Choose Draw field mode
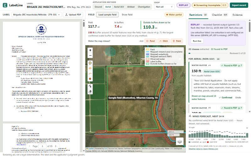 pyautogui.click(x=127, y=14)
